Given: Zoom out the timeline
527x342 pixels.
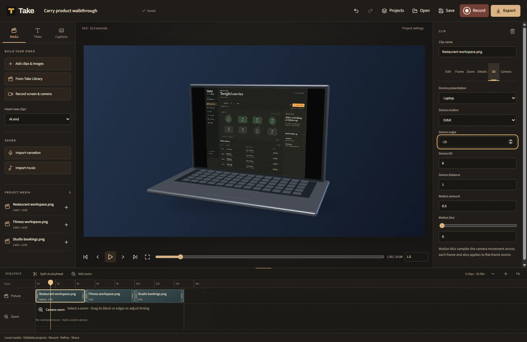Looking at the screenshot, I should click(x=493, y=274).
